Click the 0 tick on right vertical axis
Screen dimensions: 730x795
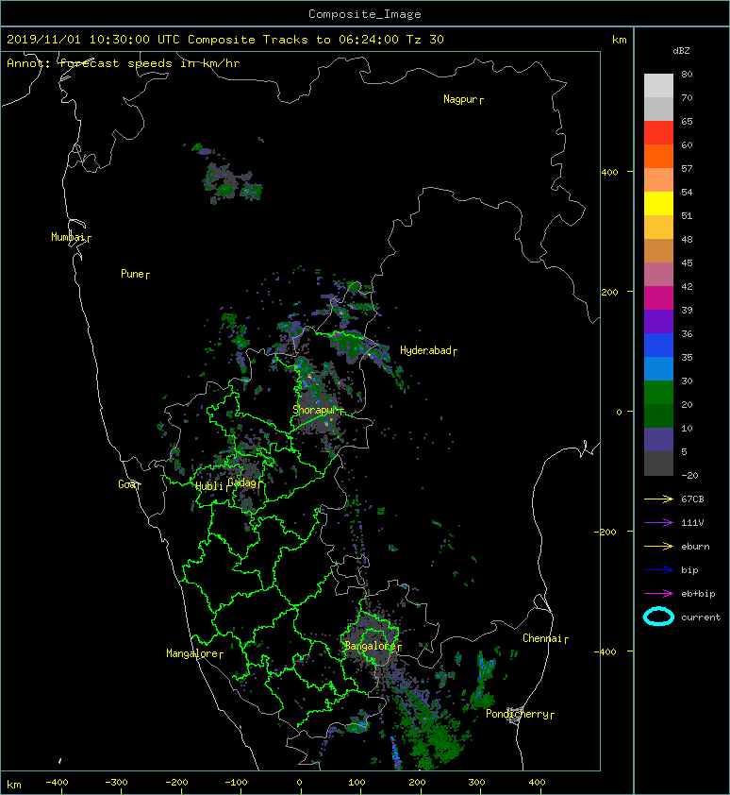coord(619,412)
